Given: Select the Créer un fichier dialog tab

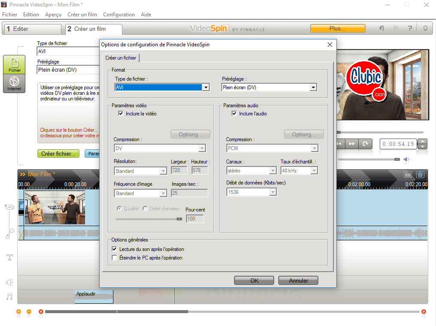Looking at the screenshot, I should (121, 58).
